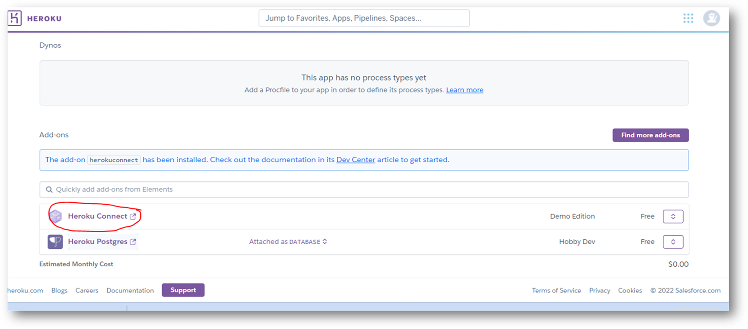748x329 pixels.
Task: Click external link icon beside Heroku Connect
Action: click(133, 216)
